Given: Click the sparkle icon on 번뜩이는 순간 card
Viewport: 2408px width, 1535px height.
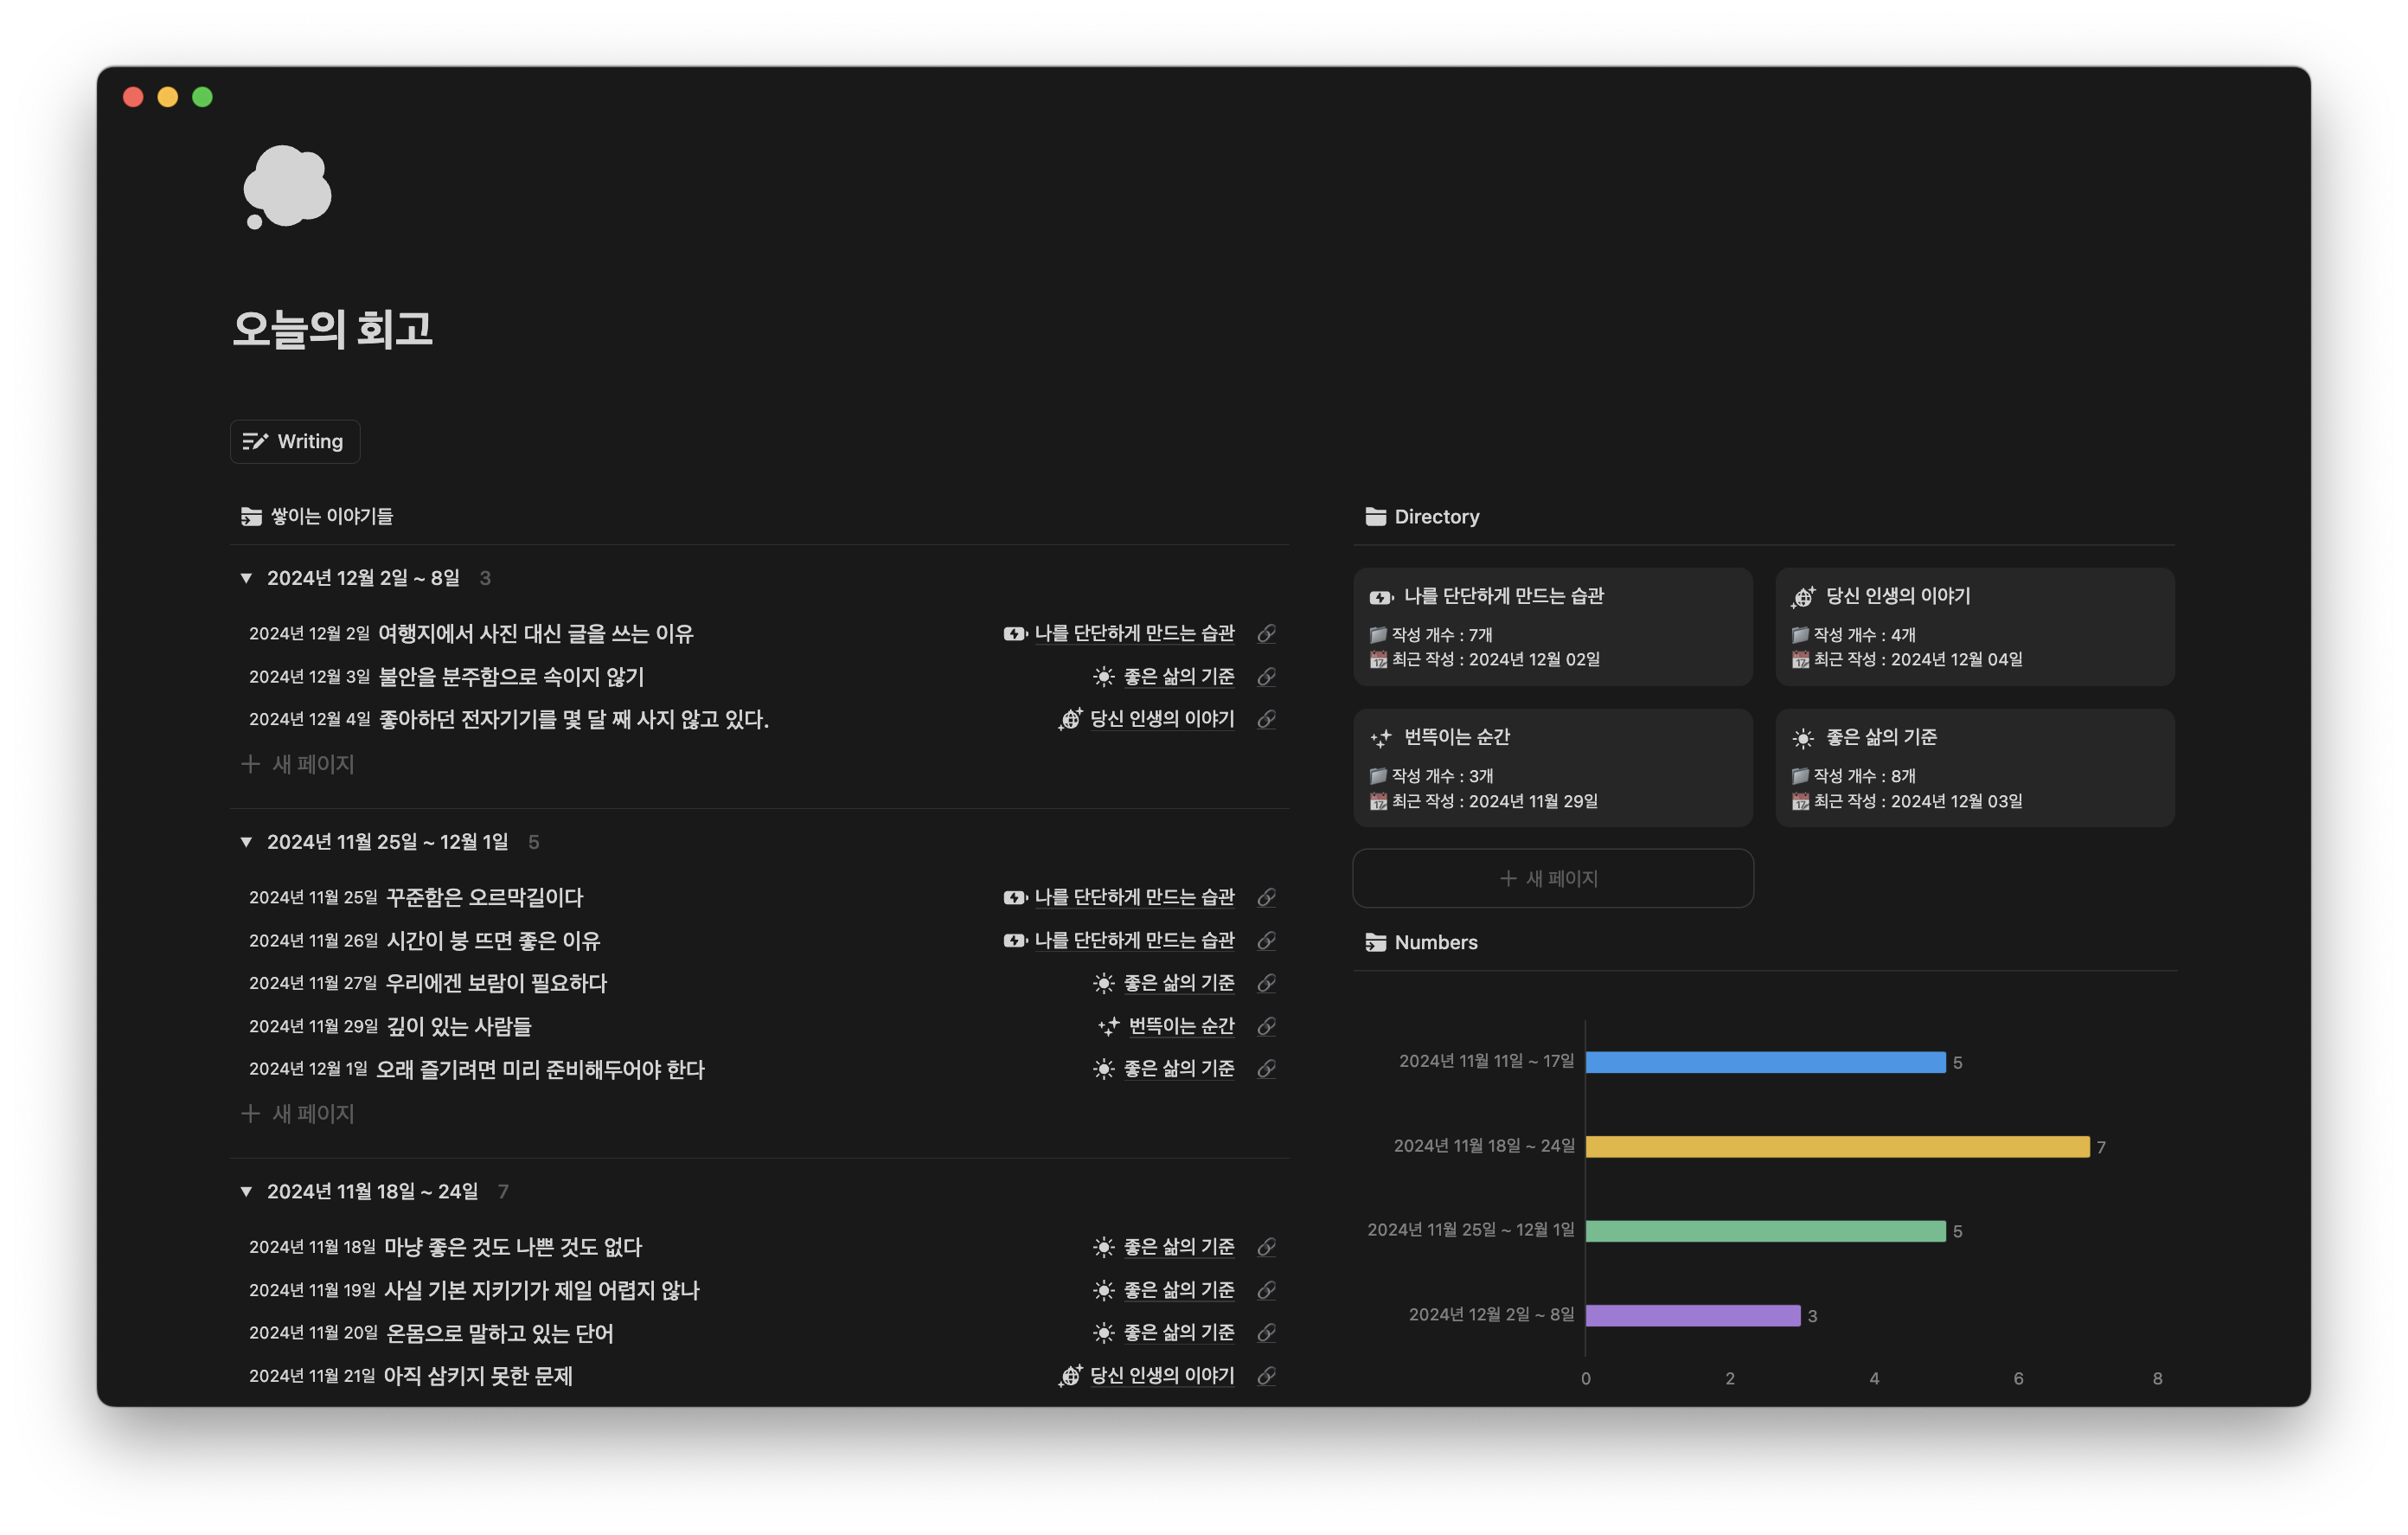Looking at the screenshot, I should 1381,738.
